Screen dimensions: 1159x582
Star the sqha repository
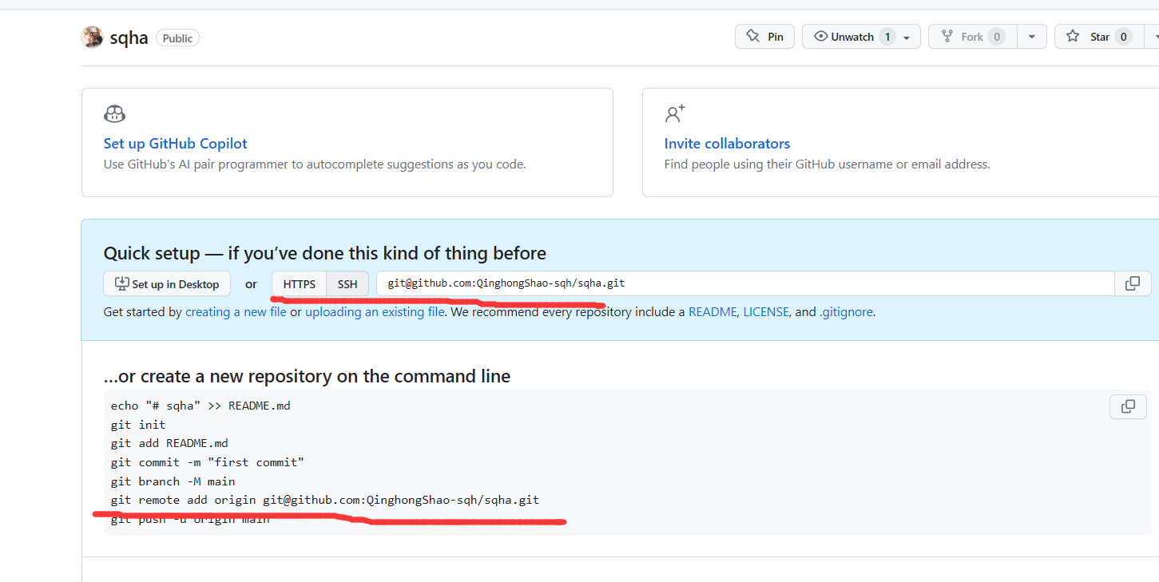pos(1100,37)
